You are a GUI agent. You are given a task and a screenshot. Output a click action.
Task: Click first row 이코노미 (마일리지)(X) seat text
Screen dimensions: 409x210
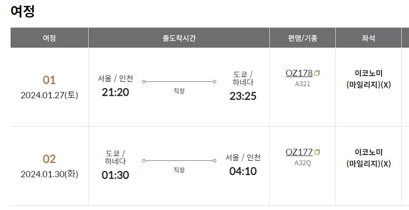(x=369, y=79)
